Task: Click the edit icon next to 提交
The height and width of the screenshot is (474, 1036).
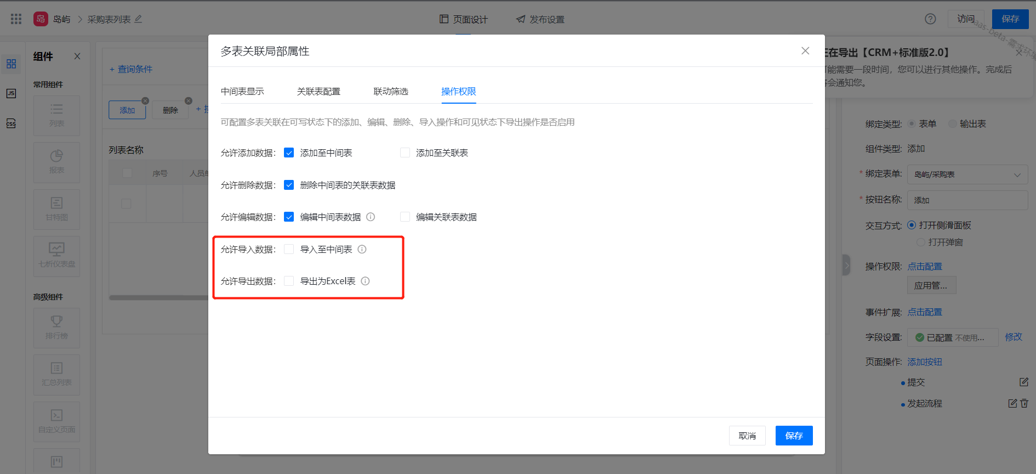Action: 1023,382
